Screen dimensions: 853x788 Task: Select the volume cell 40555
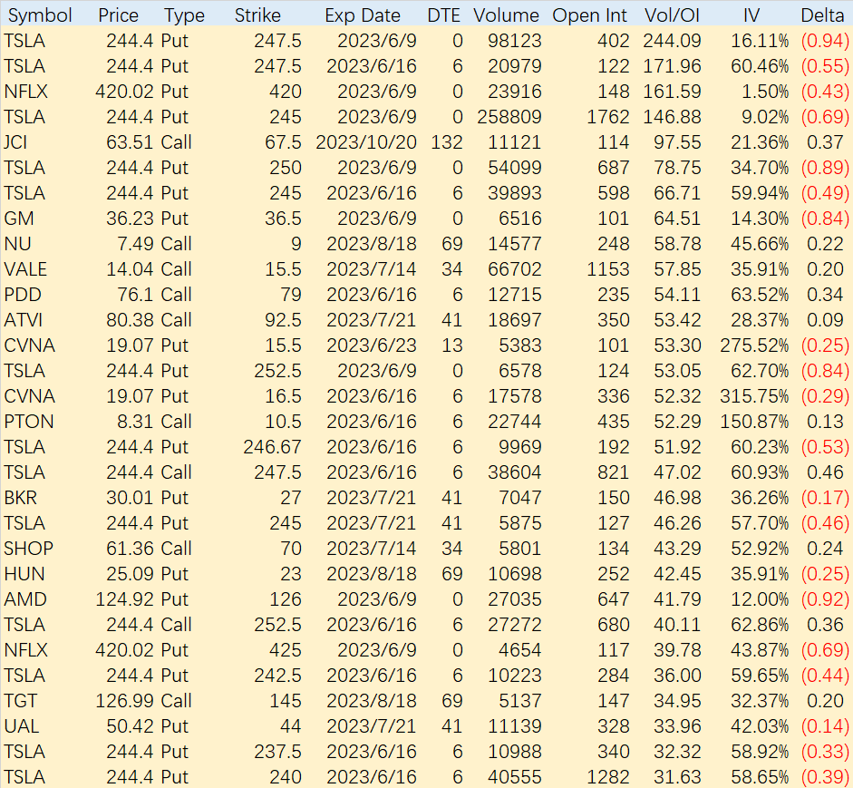click(515, 777)
